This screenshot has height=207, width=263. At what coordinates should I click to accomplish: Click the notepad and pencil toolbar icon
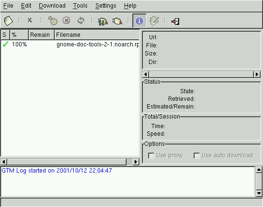pos(154,21)
